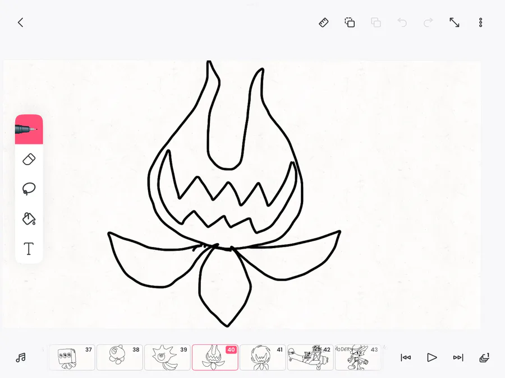505x378 pixels.
Task: Select the pen brush tool
Action: click(x=29, y=129)
